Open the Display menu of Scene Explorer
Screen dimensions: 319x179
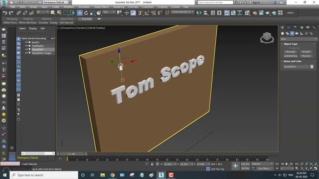pos(33,28)
